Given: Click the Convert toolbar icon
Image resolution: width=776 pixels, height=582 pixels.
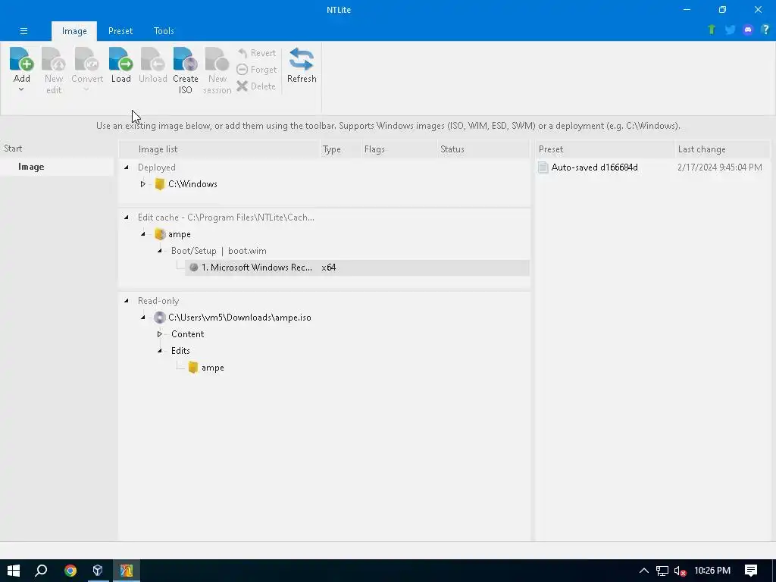Looking at the screenshot, I should click(87, 59).
